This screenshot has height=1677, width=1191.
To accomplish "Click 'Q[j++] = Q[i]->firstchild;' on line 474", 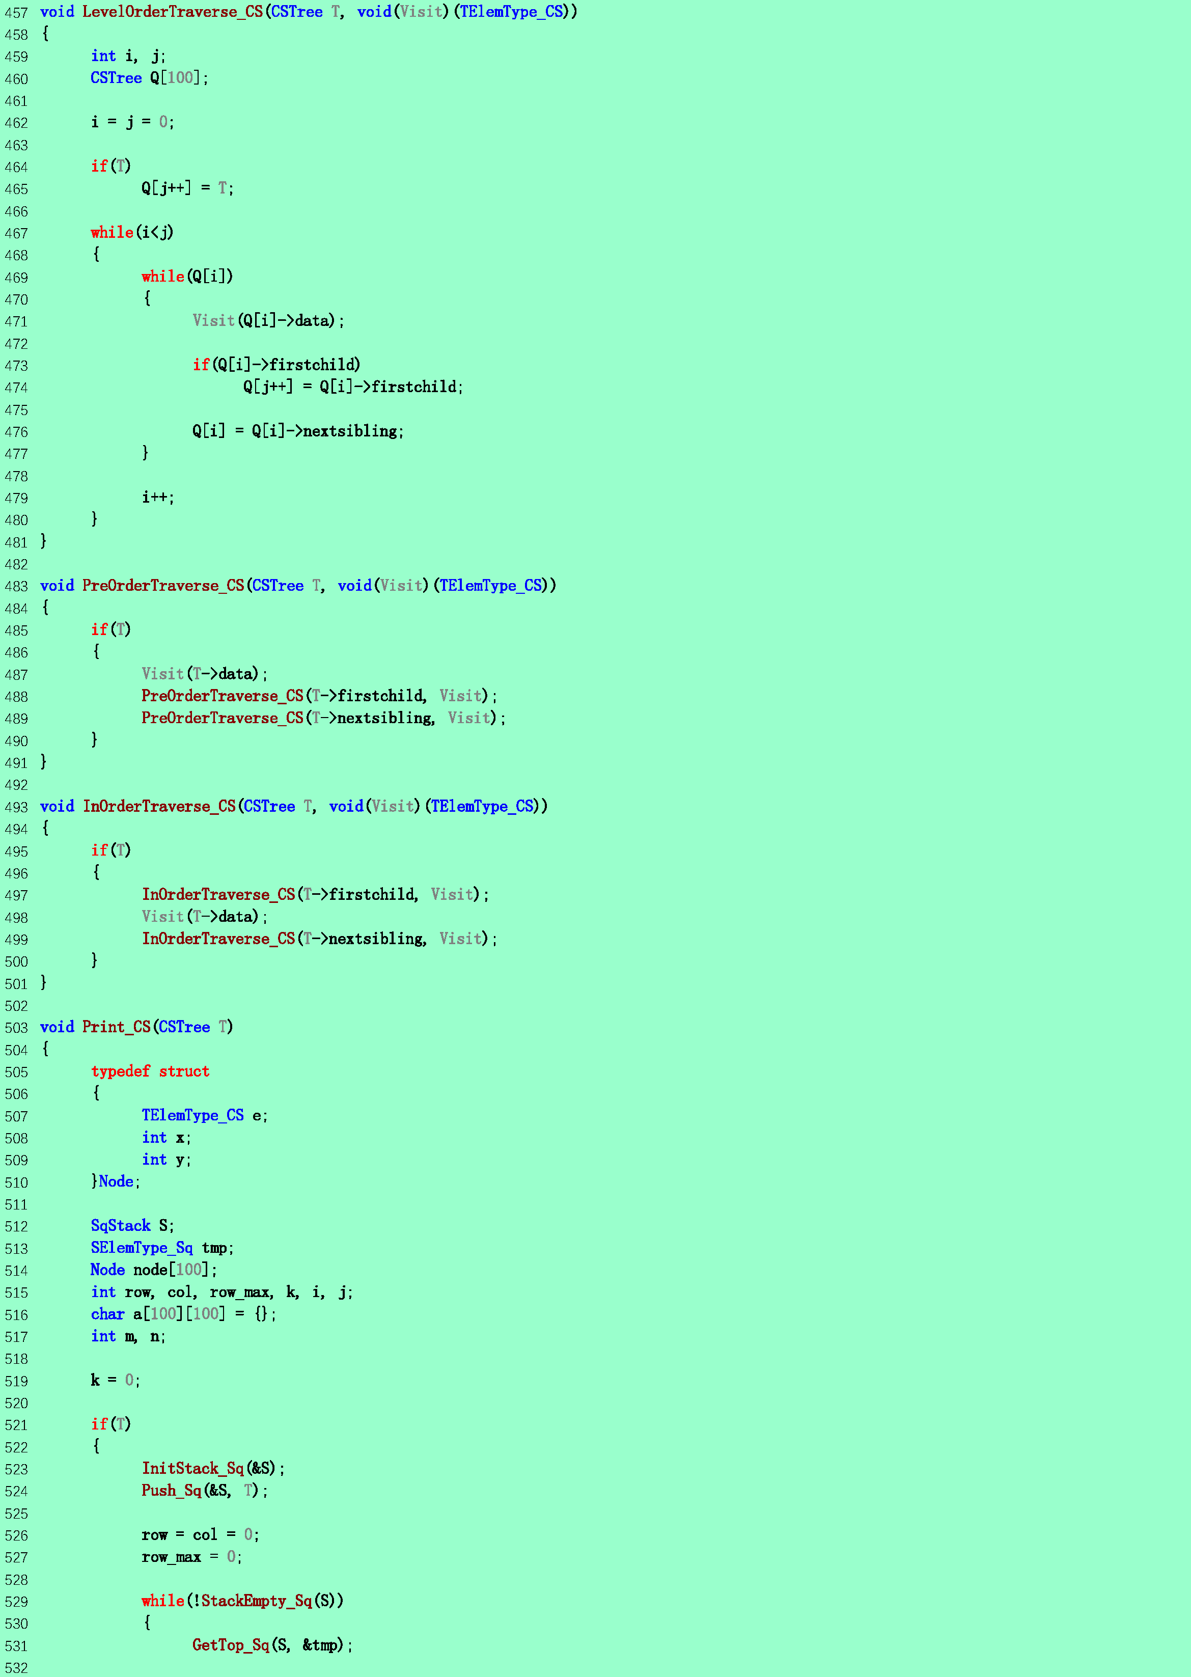I will pyautogui.click(x=353, y=387).
